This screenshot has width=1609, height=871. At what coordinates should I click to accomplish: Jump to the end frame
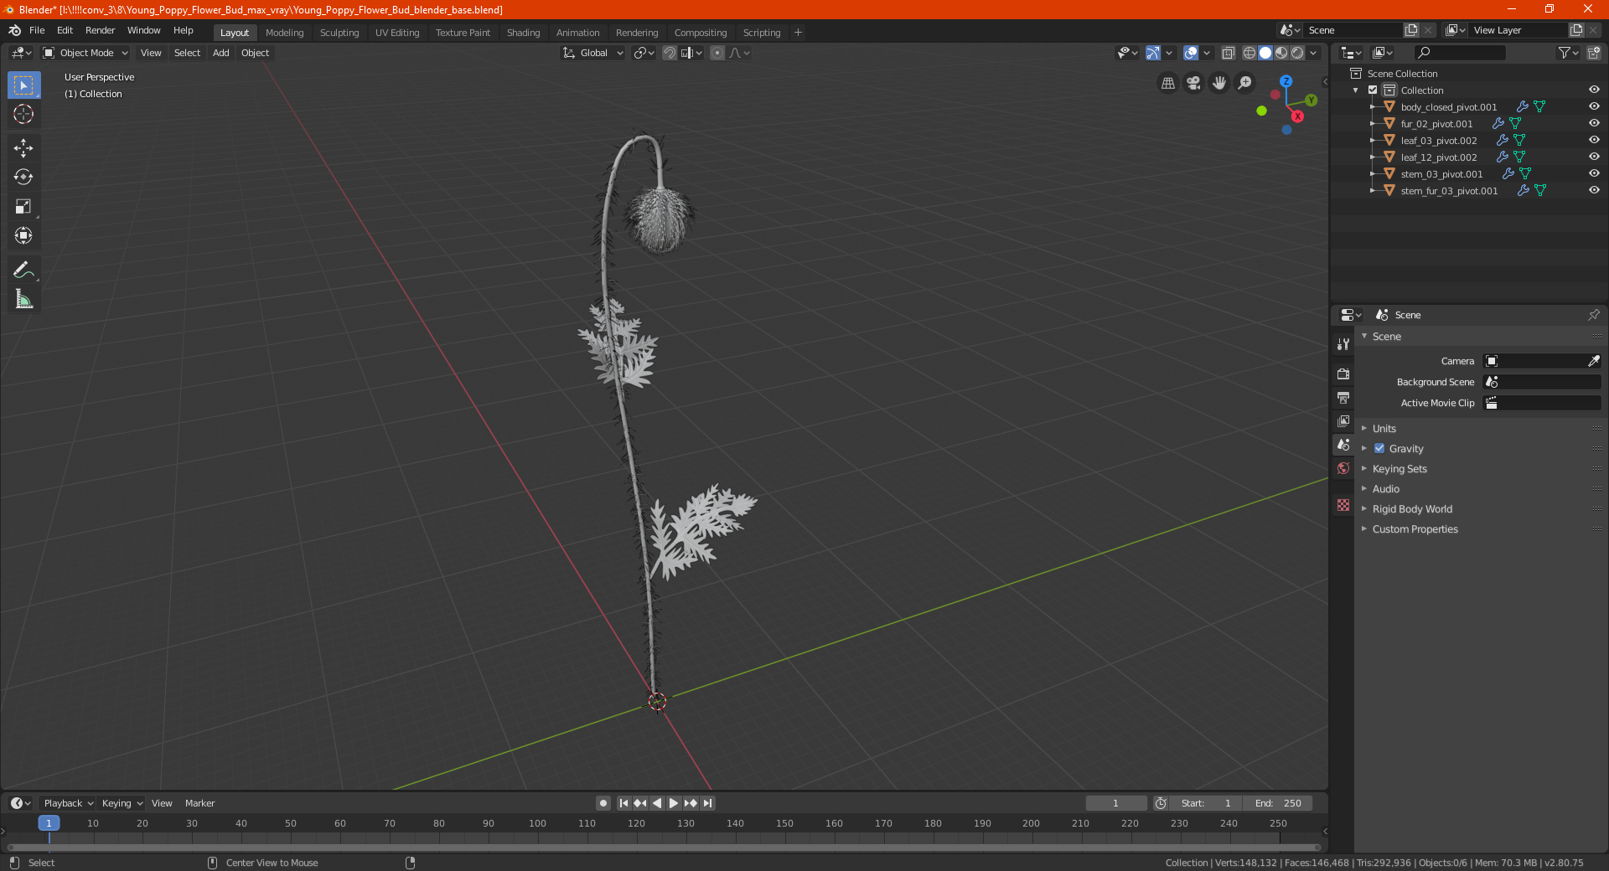(708, 803)
